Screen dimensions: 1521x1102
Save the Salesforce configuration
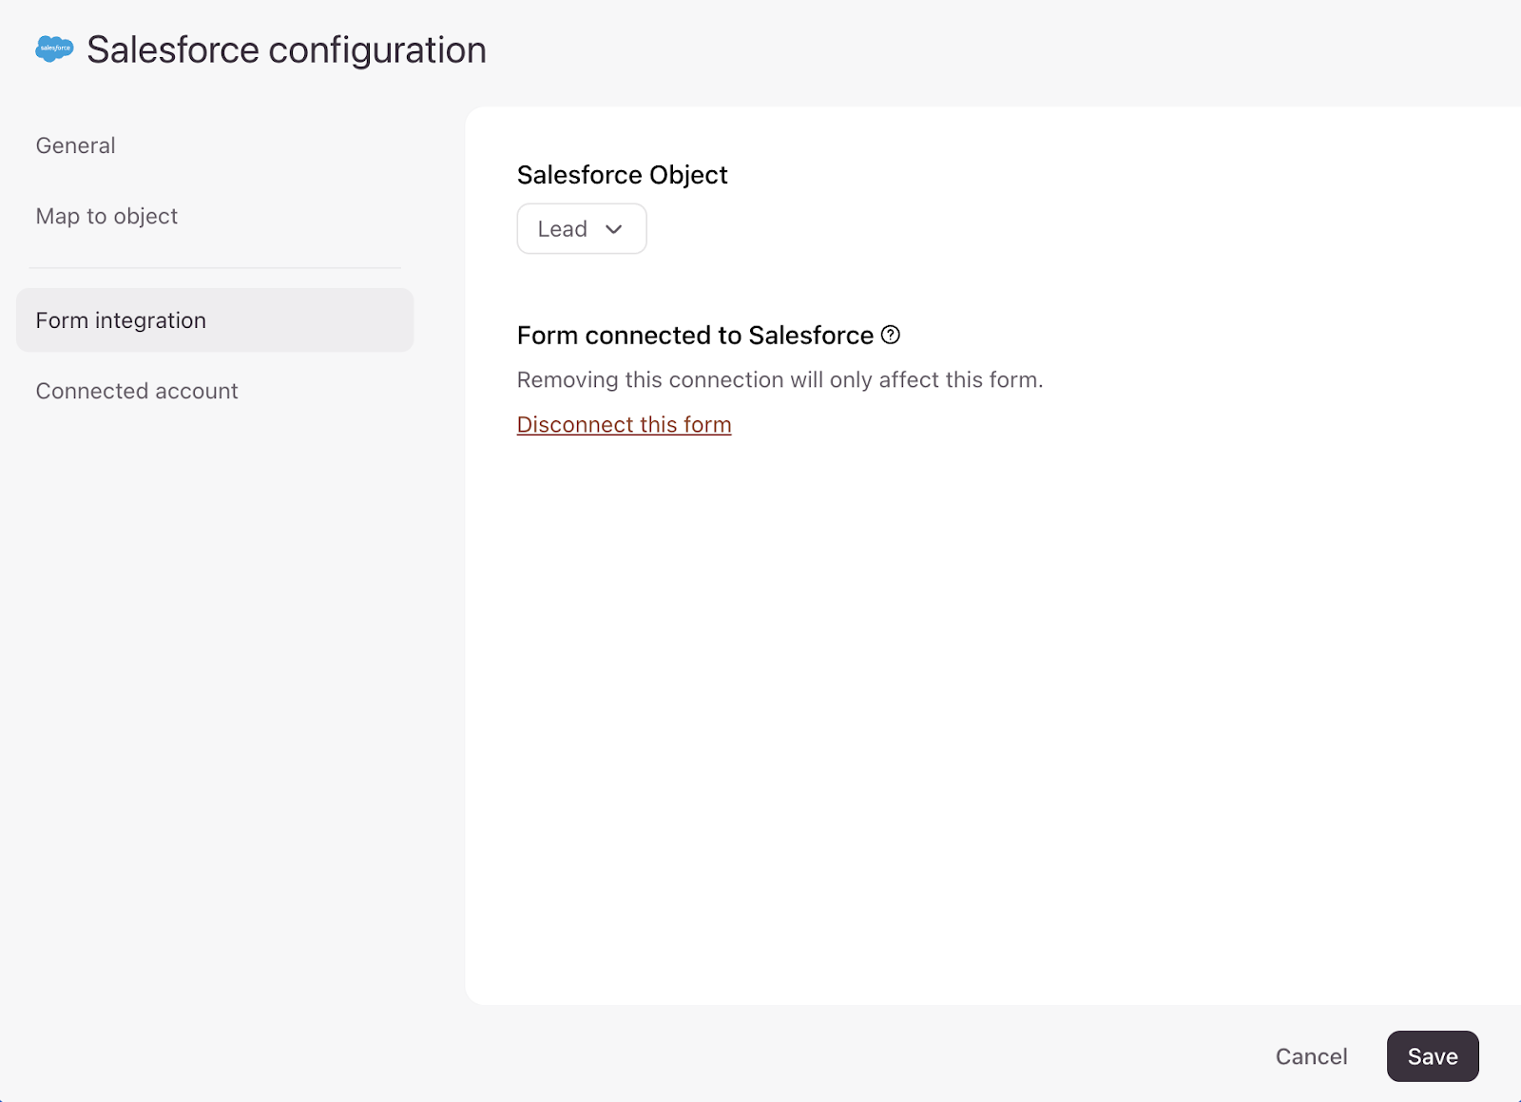(x=1432, y=1056)
